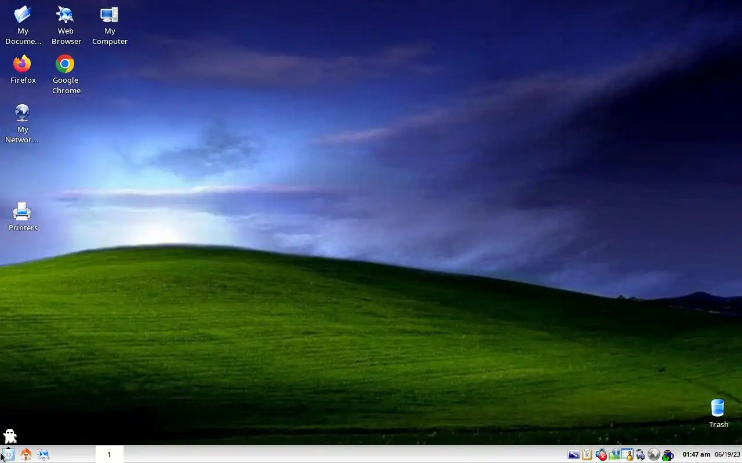Select the Printers desktop icon
Viewport: 742px width, 463px height.
23,217
